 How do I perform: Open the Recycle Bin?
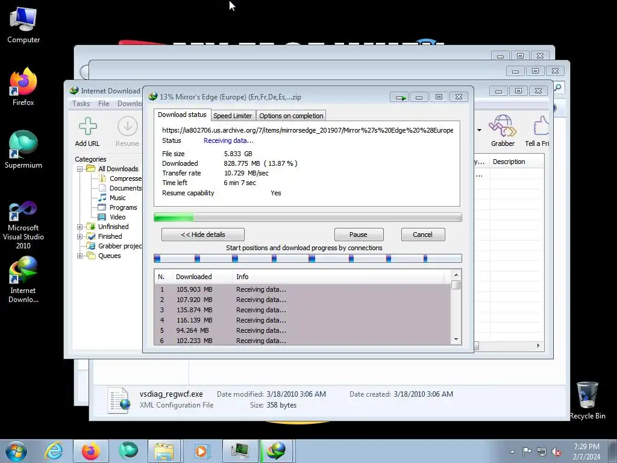click(x=587, y=400)
